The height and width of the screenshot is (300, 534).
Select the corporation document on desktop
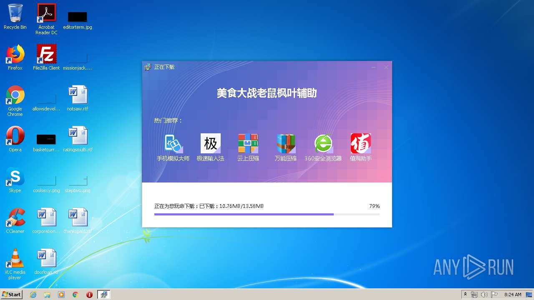(x=46, y=221)
